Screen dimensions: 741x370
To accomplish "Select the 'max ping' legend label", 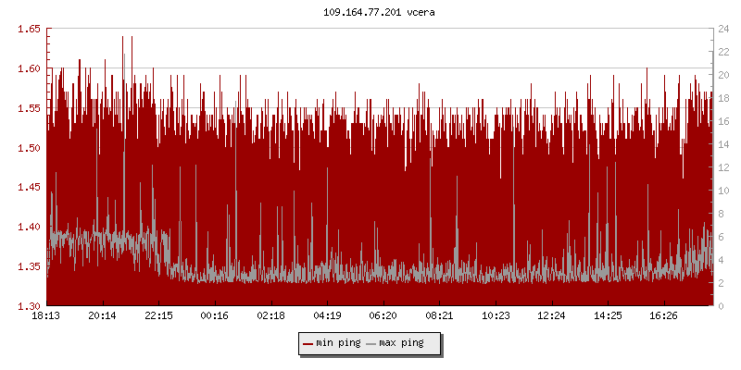I will tap(402, 343).
